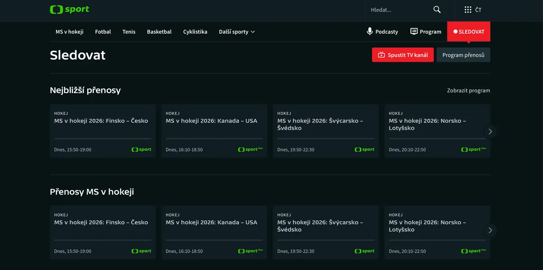Viewport: 543px width, 270px height.
Task: Go to the Tenis section
Action: click(129, 32)
